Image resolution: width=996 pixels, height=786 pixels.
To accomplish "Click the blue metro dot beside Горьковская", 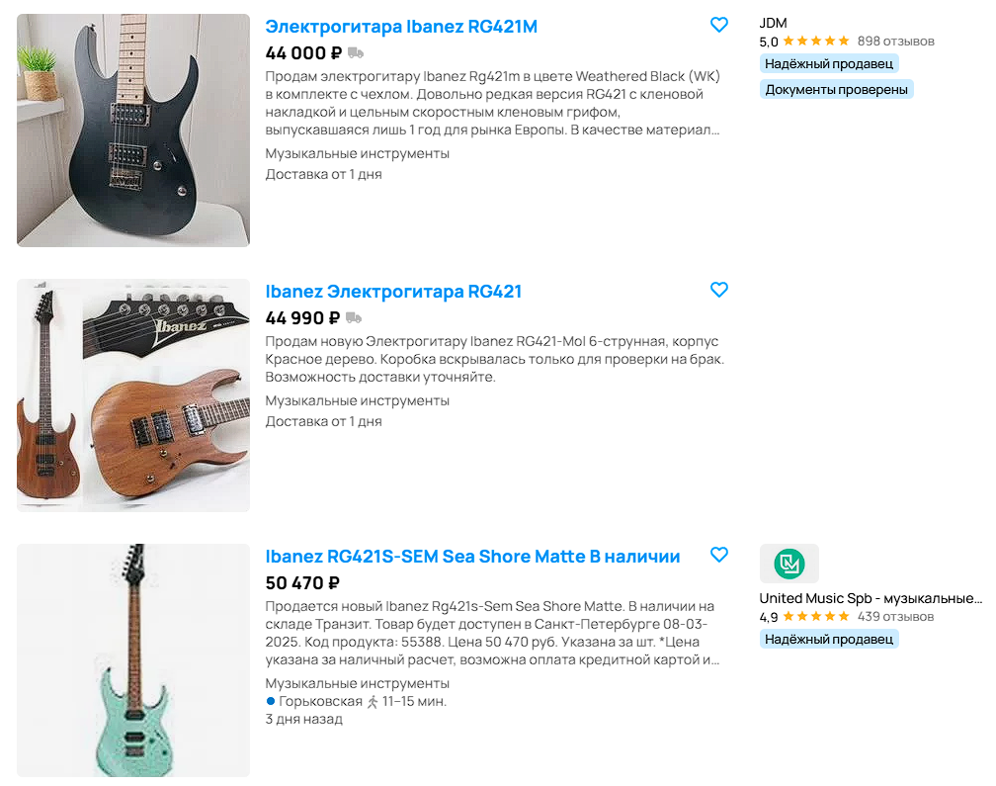I will (270, 701).
